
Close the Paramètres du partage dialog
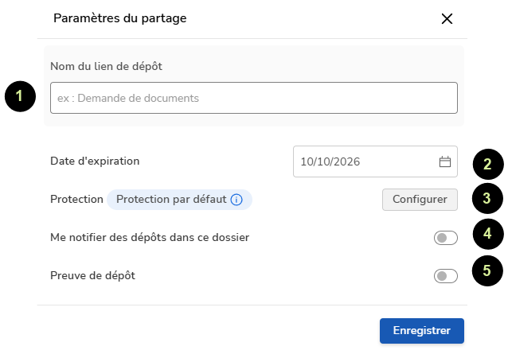pos(447,19)
